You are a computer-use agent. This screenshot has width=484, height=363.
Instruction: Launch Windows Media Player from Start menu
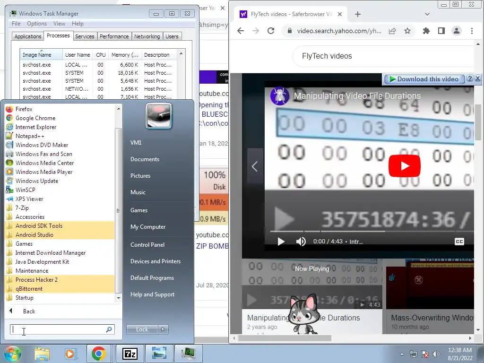coord(44,172)
